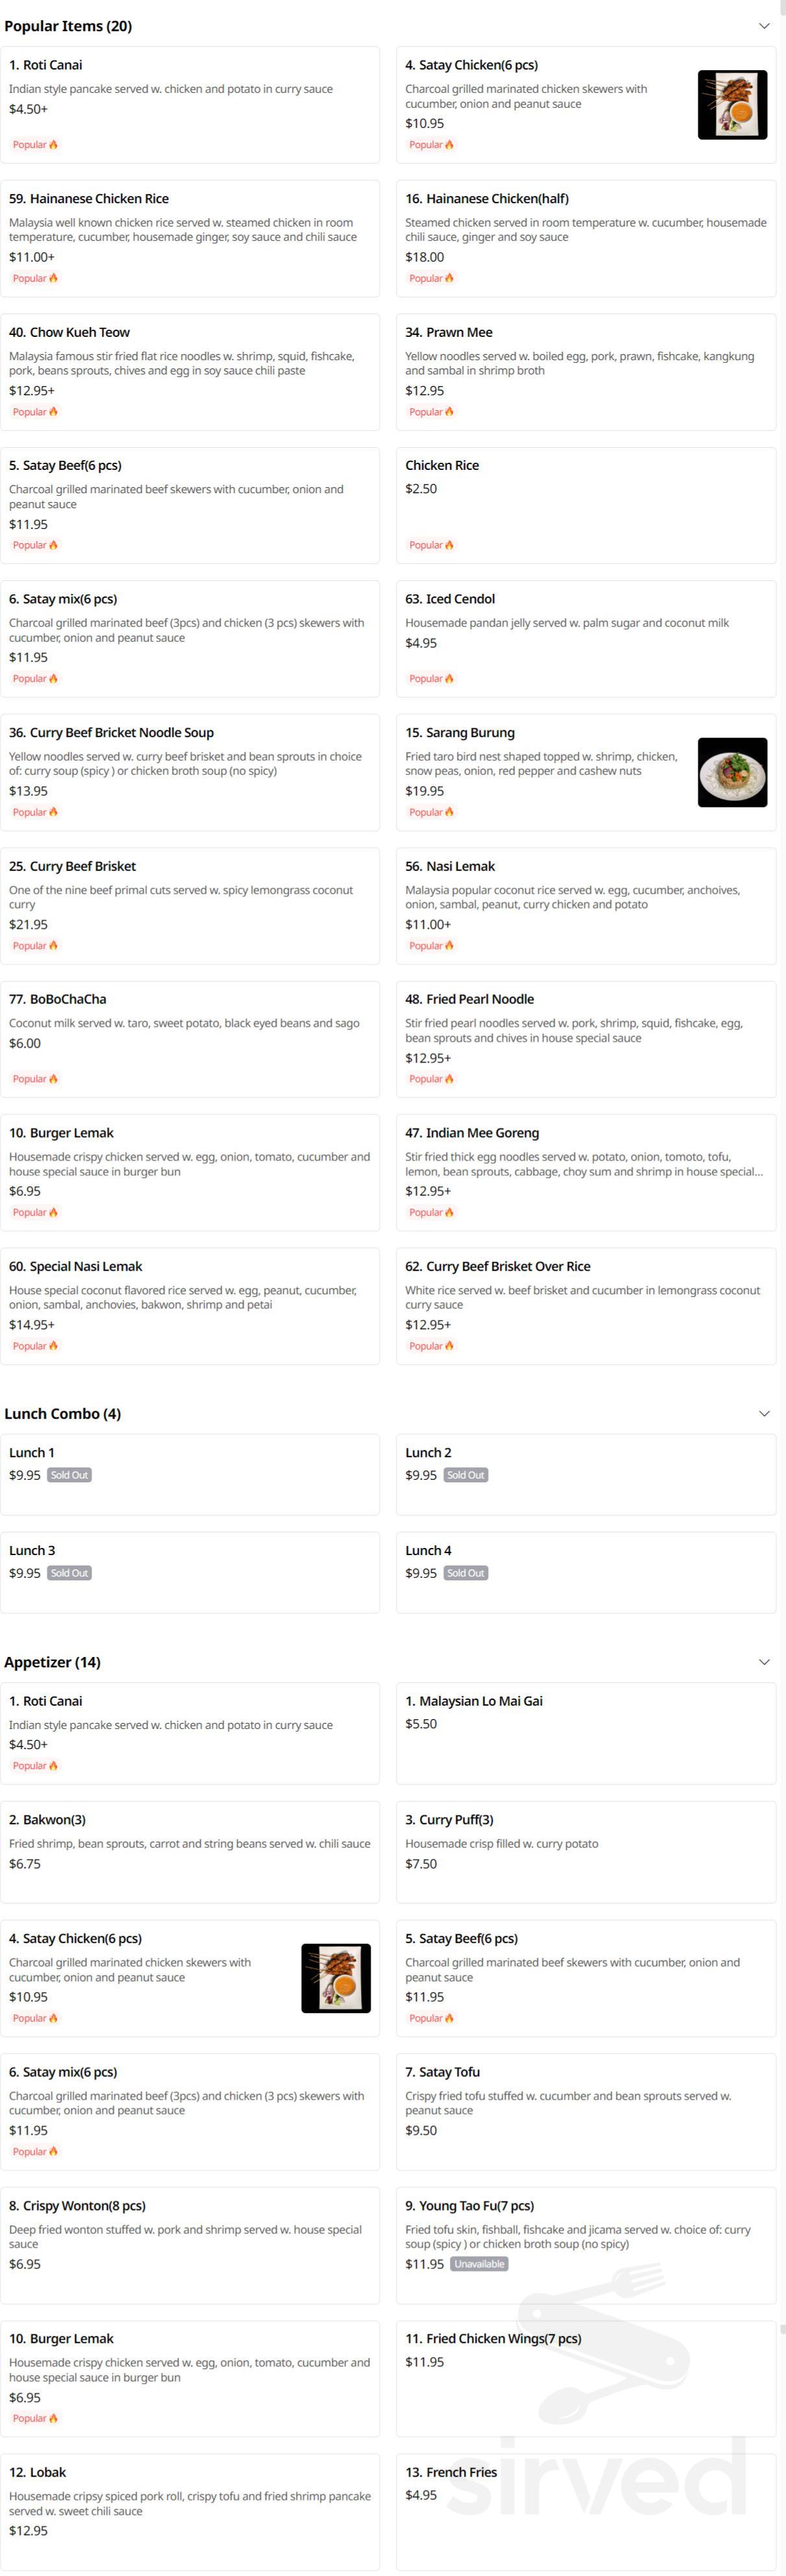Click the Satay Chicken photo in Popular Items
The image size is (786, 2576).
pyautogui.click(x=732, y=105)
